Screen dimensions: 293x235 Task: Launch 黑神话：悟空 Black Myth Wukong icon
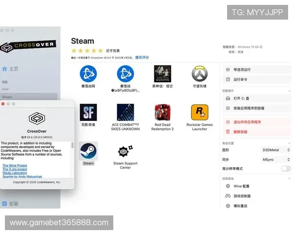163,74
